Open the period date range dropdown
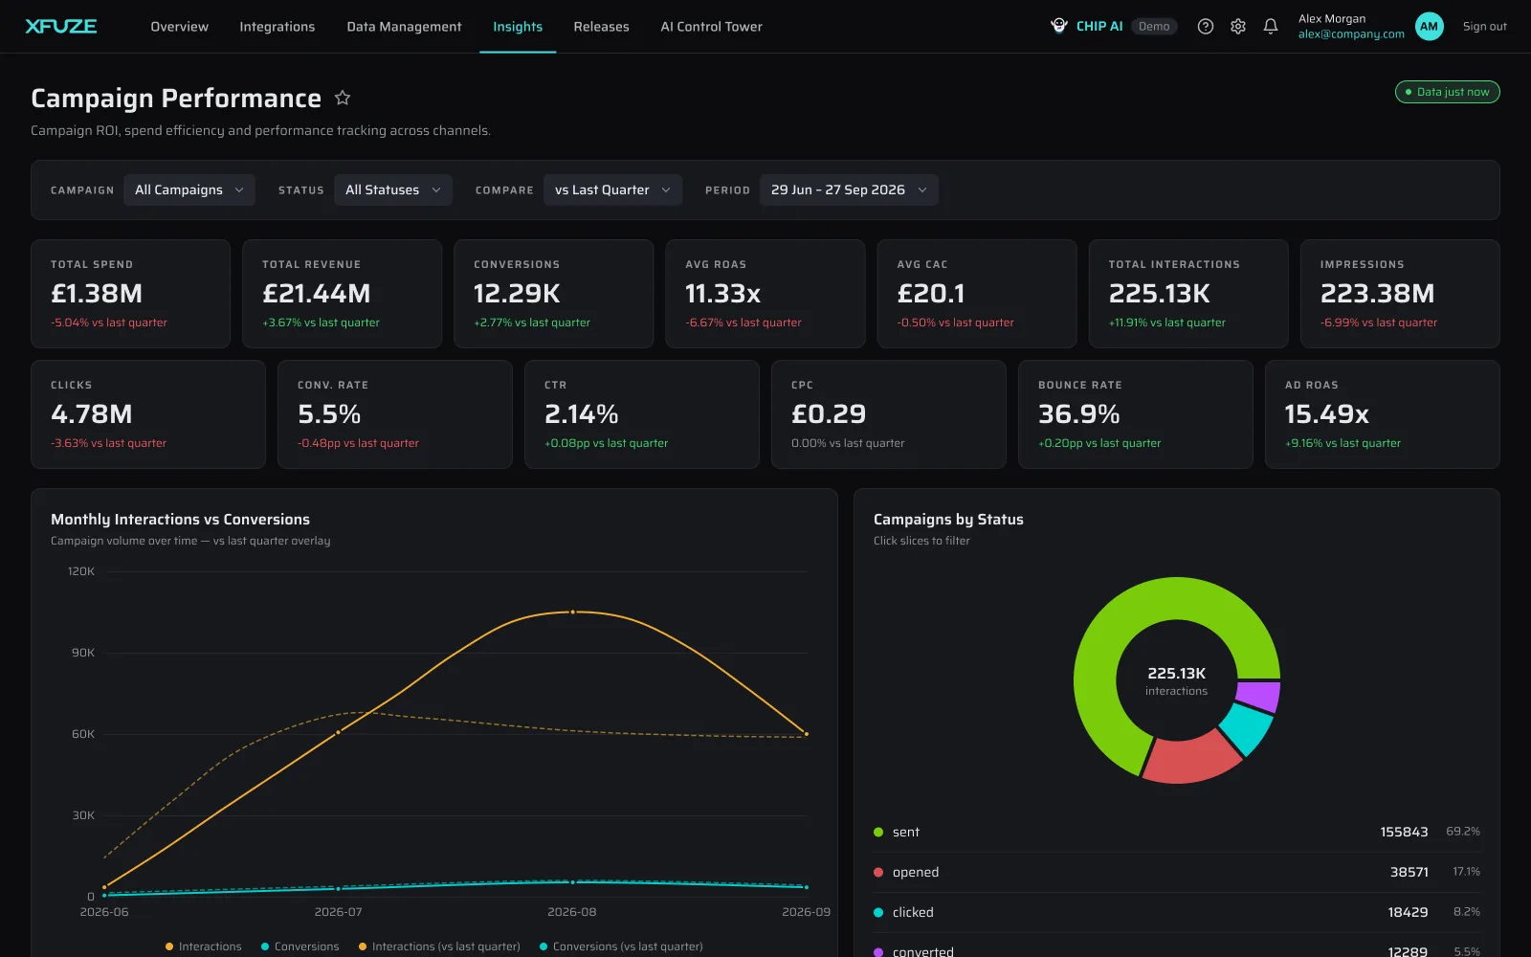1531x957 pixels. click(849, 189)
